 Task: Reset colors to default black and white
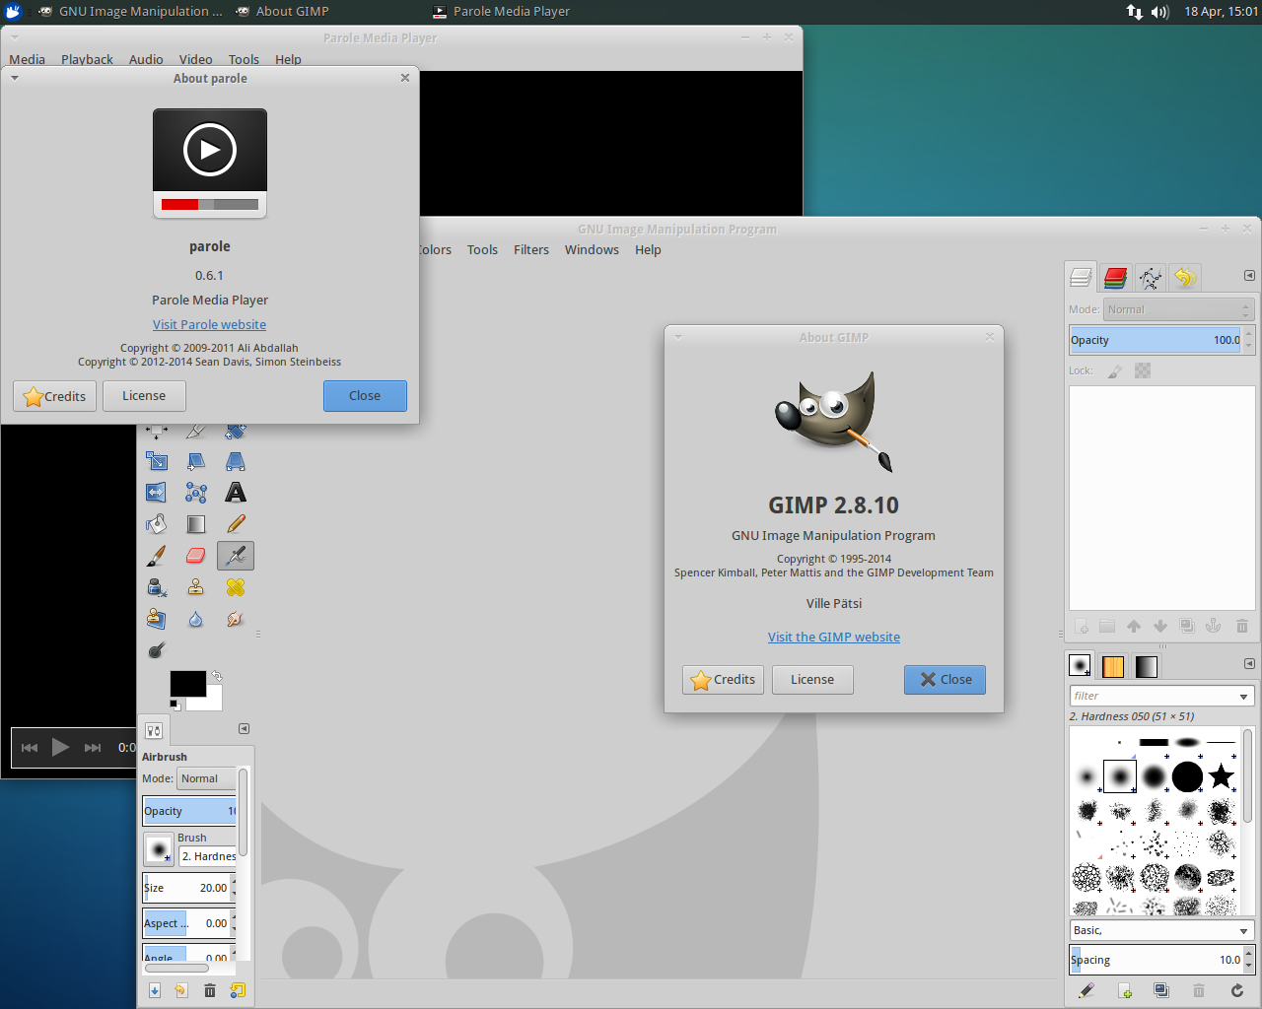tap(175, 705)
